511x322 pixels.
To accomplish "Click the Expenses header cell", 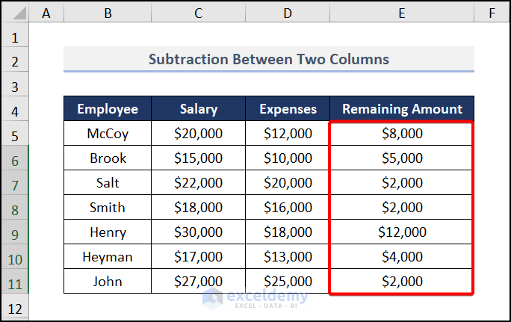I will (x=288, y=109).
